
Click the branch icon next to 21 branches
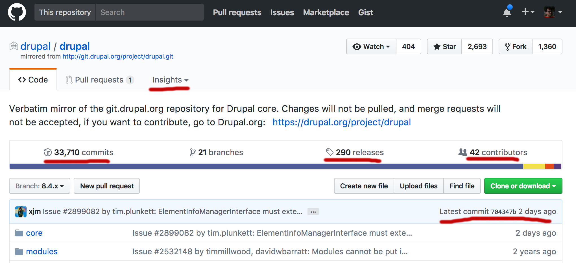(x=193, y=152)
